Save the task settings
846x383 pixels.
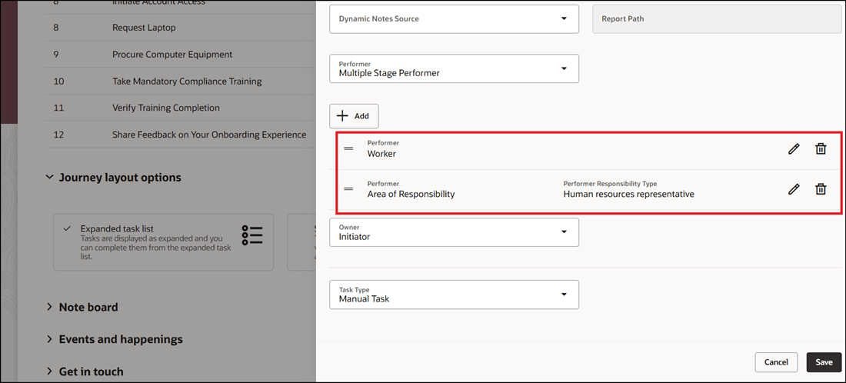point(824,362)
